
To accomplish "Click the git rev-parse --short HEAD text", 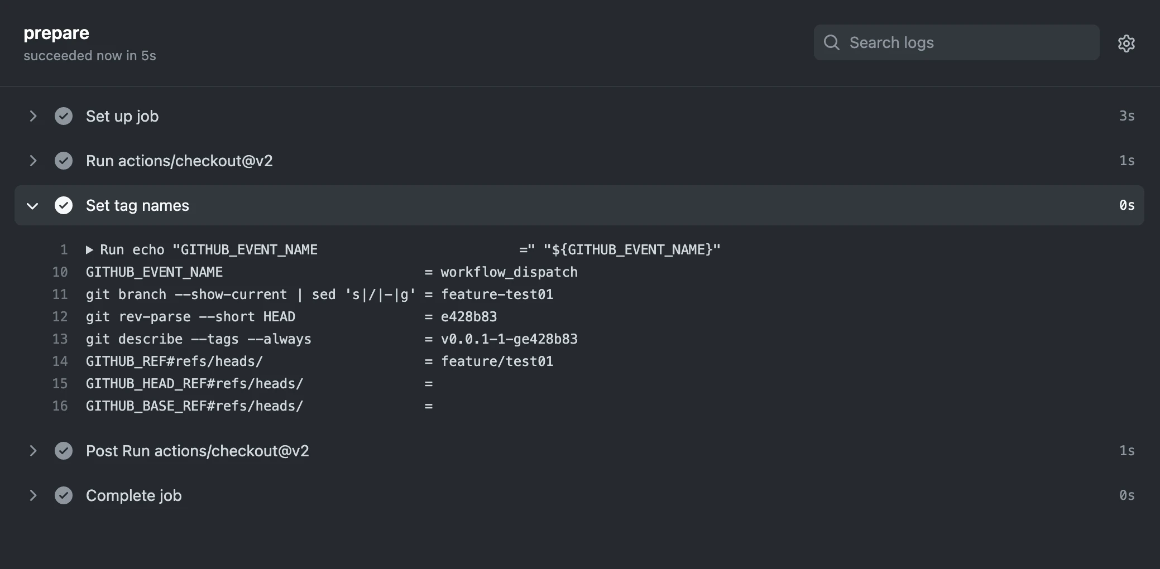I will pyautogui.click(x=190, y=317).
